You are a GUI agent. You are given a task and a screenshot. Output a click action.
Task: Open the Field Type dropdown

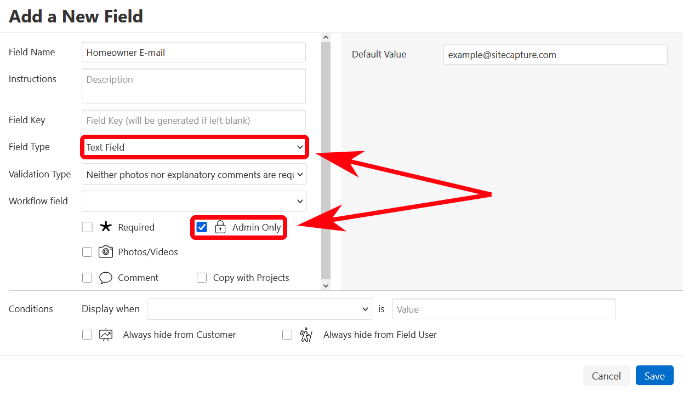coord(194,147)
